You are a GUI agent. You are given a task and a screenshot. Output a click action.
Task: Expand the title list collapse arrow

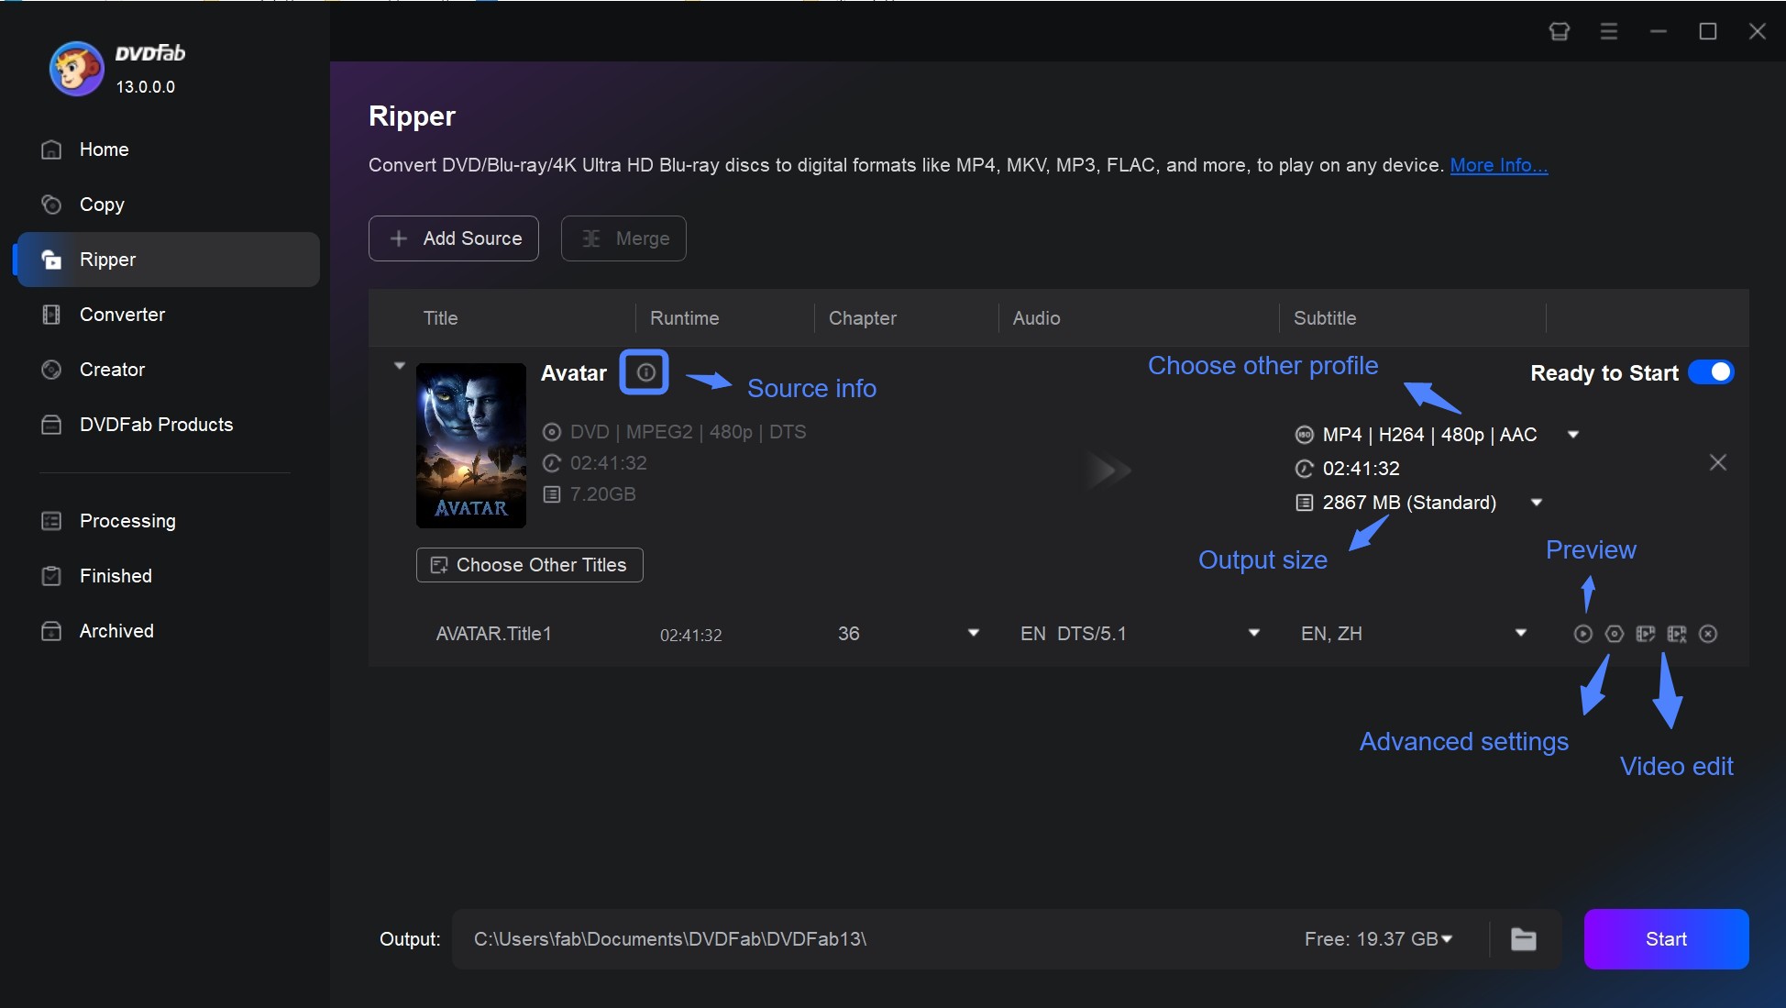click(399, 365)
